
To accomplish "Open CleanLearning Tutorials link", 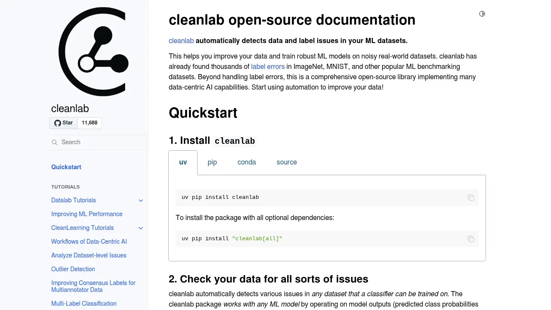I will [83, 228].
